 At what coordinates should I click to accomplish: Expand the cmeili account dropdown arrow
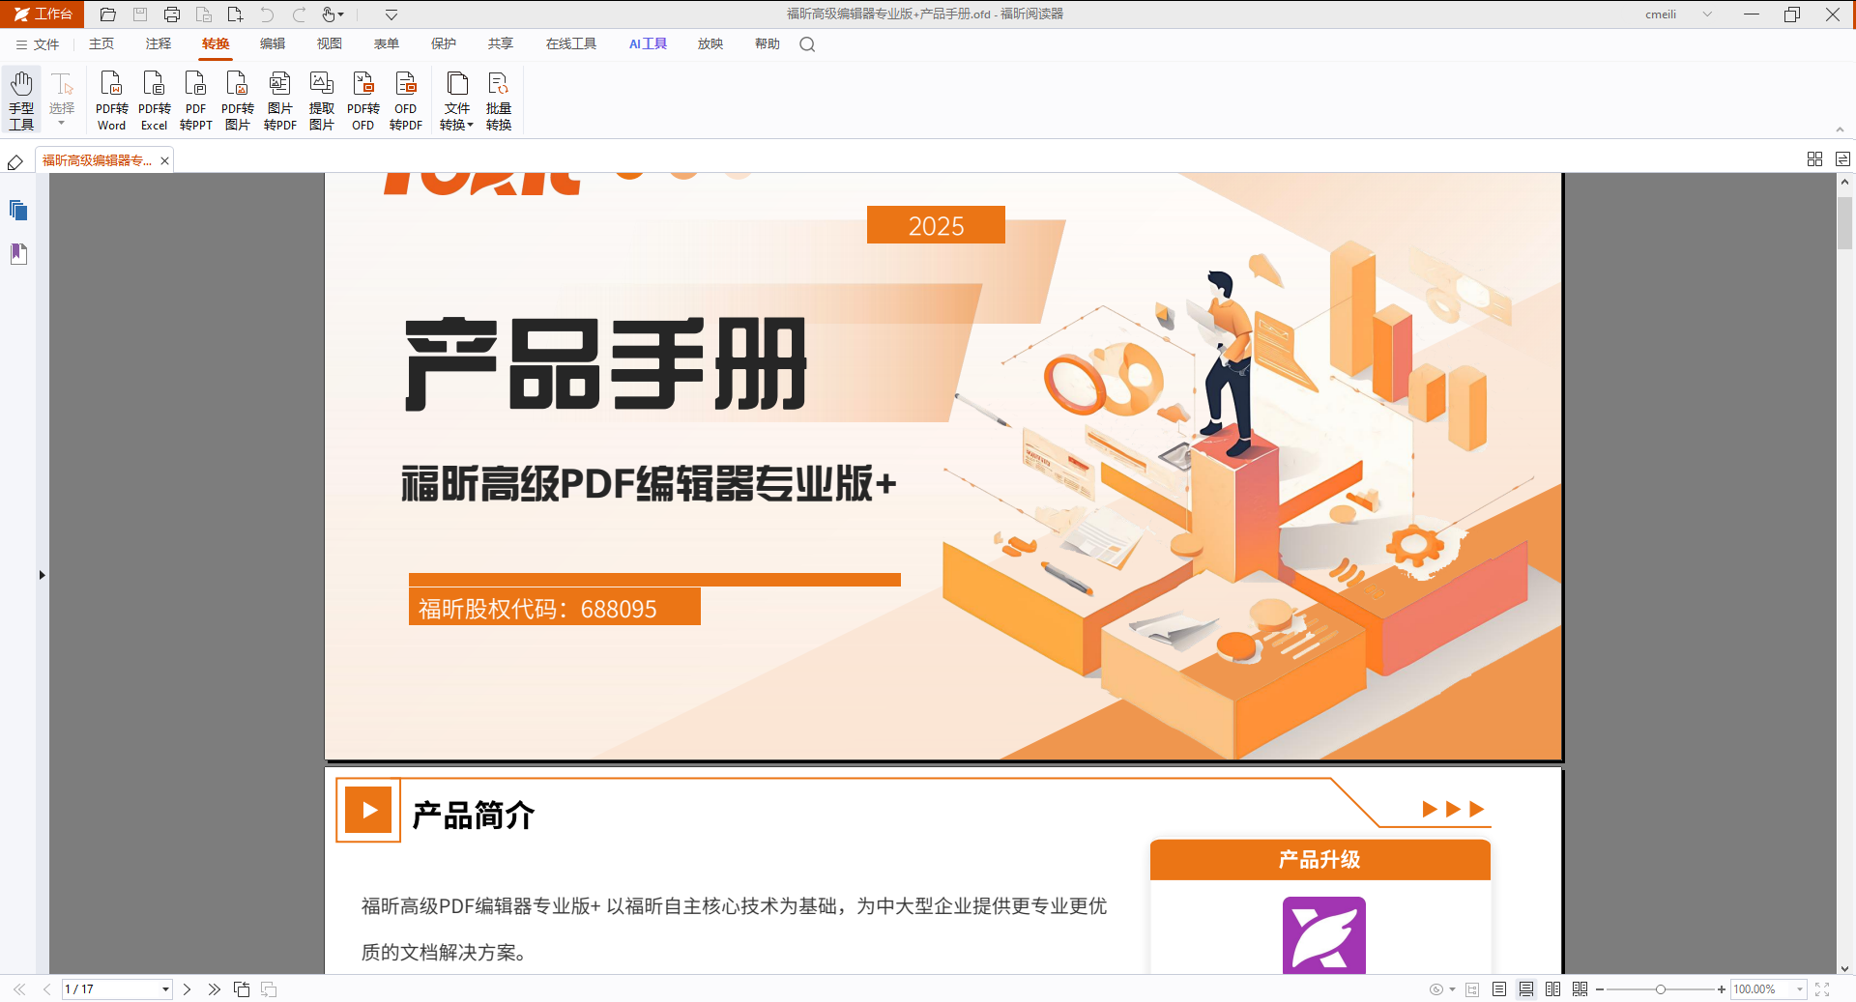(x=1707, y=14)
